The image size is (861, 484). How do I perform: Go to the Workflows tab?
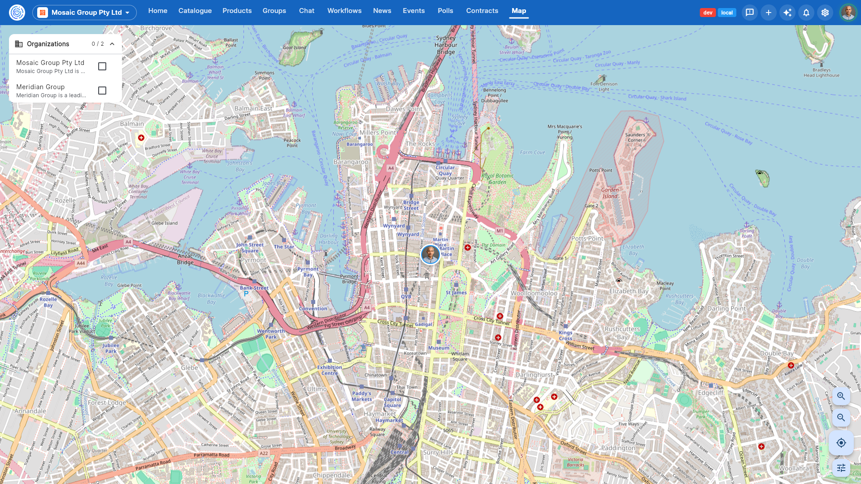point(344,11)
